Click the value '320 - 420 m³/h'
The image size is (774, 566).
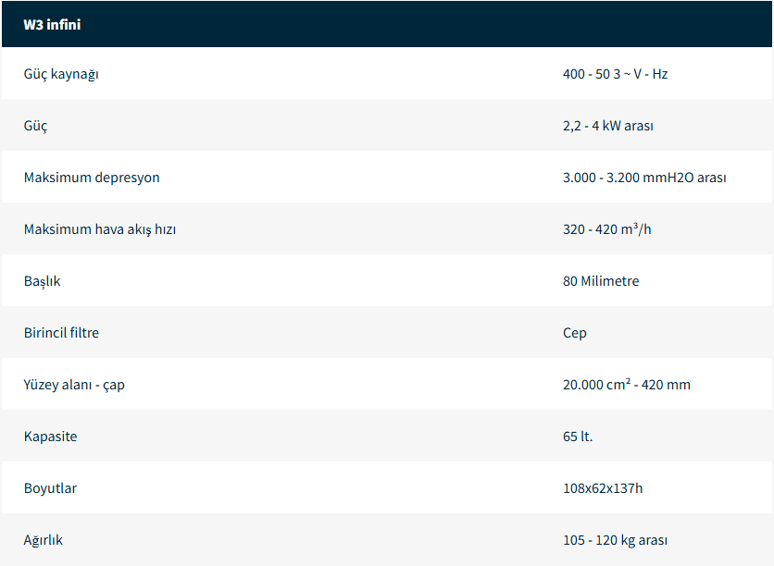[606, 228]
